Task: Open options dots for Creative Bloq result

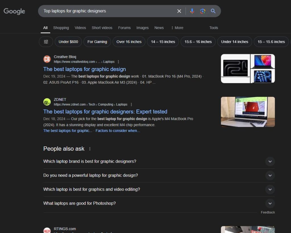Action: (119, 62)
